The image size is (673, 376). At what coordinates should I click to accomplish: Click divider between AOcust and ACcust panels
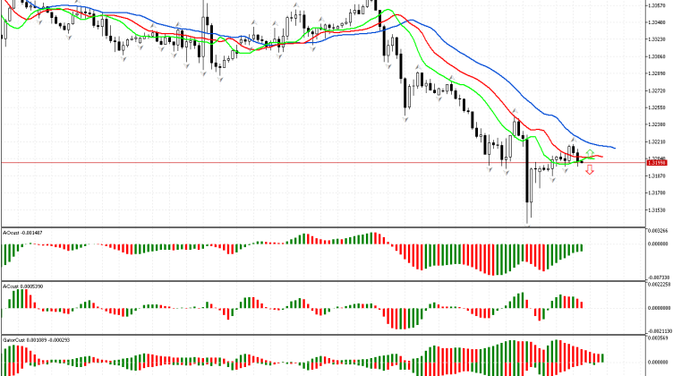click(x=322, y=281)
